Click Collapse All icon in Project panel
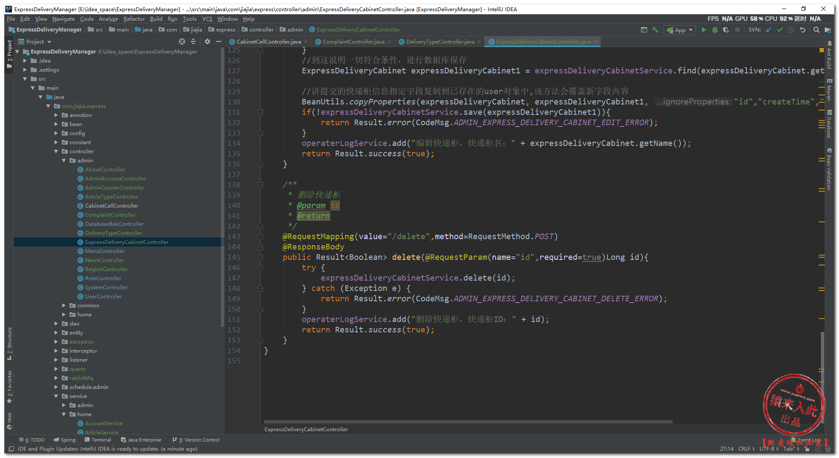The image size is (839, 458). point(193,41)
